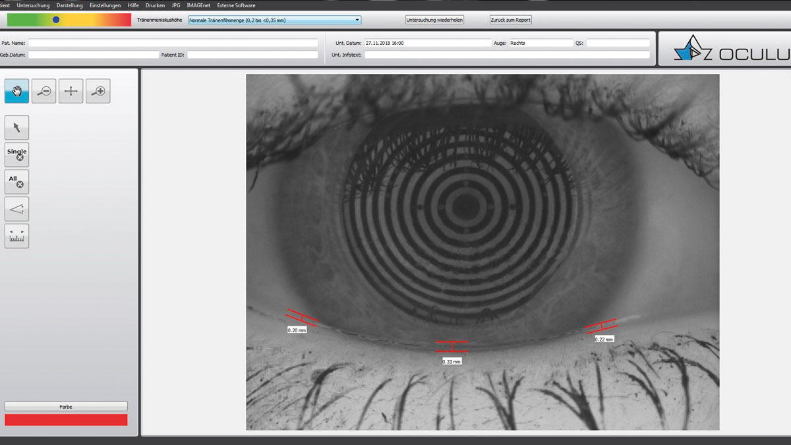This screenshot has height=445, width=791.
Task: Click the 0.33 mm measurement label
Action: click(x=452, y=361)
